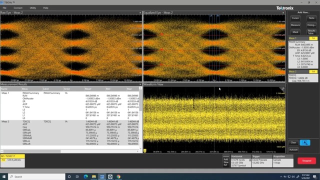
Task: Open Cortana circle icon on taskbar
Action: pyautogui.click(x=69, y=176)
